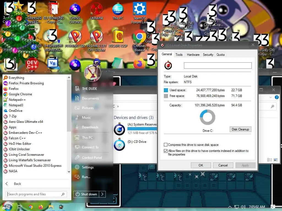Toggle Compress this drive checkbox

(166, 145)
